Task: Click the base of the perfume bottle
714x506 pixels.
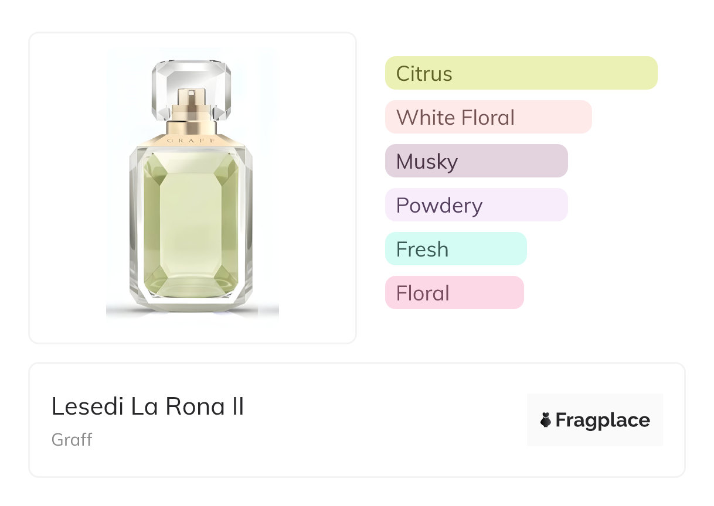Action: (x=191, y=299)
